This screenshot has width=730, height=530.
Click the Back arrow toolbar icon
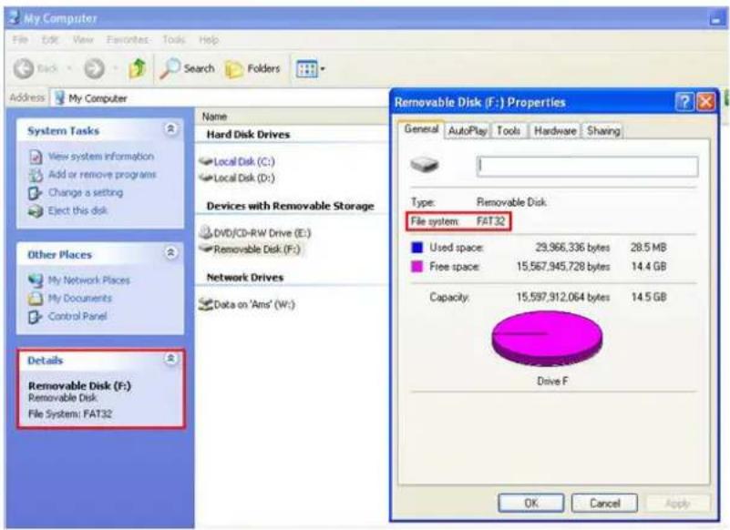pyautogui.click(x=24, y=69)
